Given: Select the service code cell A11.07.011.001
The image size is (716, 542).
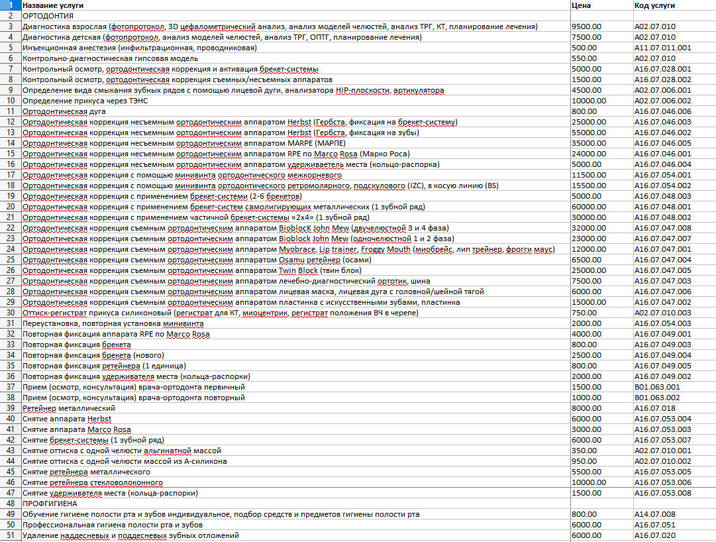Looking at the screenshot, I should 662,48.
